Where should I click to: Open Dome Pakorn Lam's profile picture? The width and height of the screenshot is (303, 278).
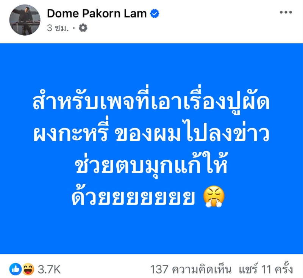point(25,20)
